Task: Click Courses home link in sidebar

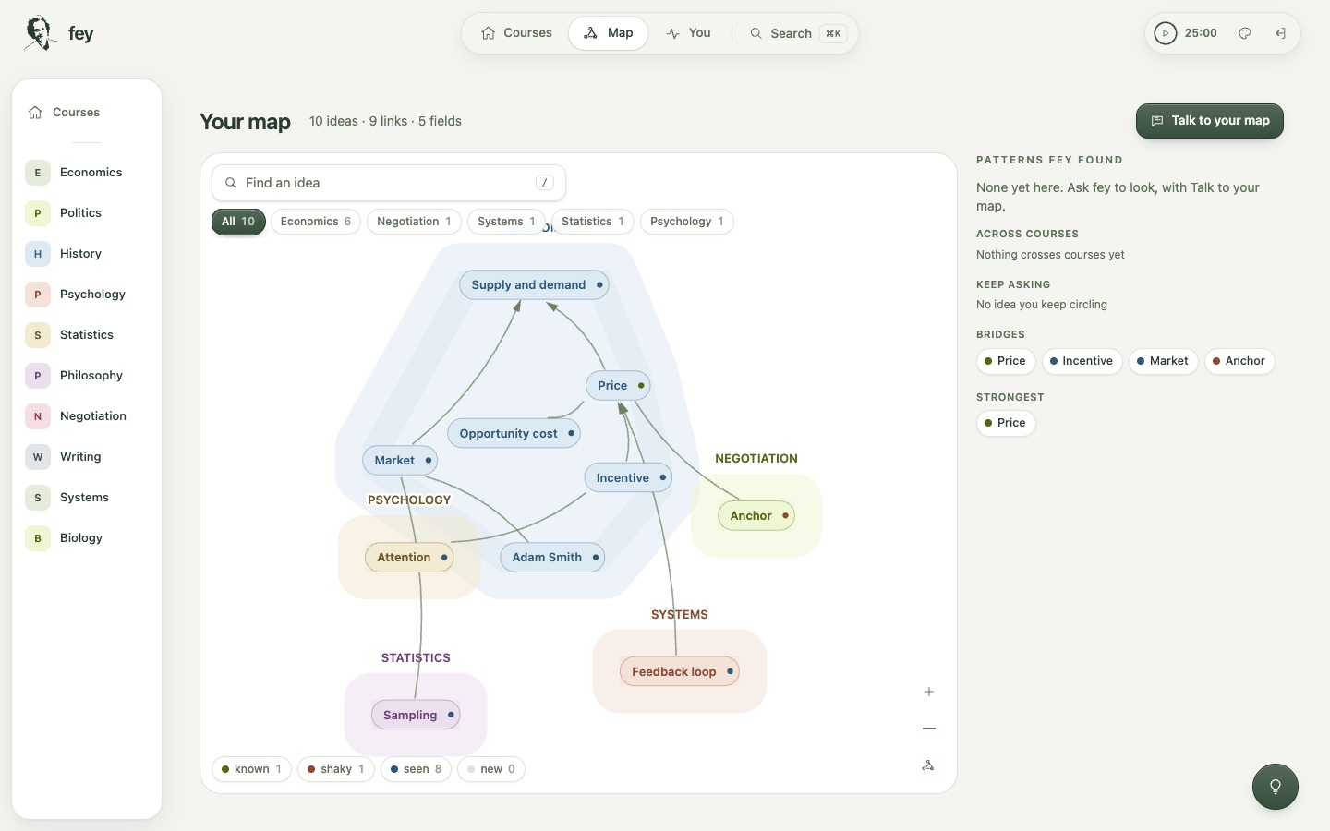Action: coord(87,113)
